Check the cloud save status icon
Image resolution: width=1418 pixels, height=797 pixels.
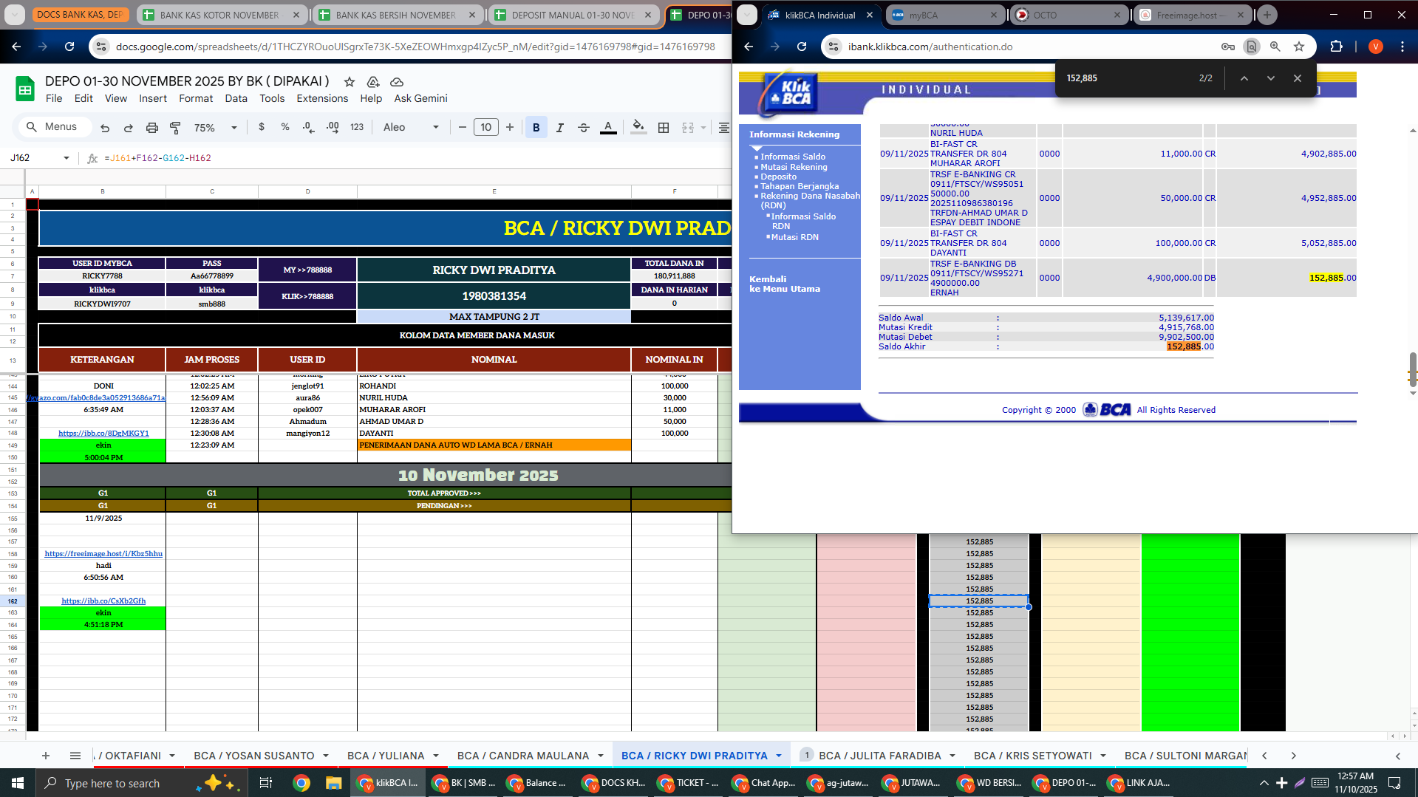[397, 82]
